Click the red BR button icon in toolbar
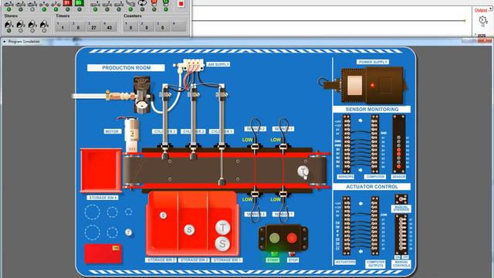 (67, 3)
